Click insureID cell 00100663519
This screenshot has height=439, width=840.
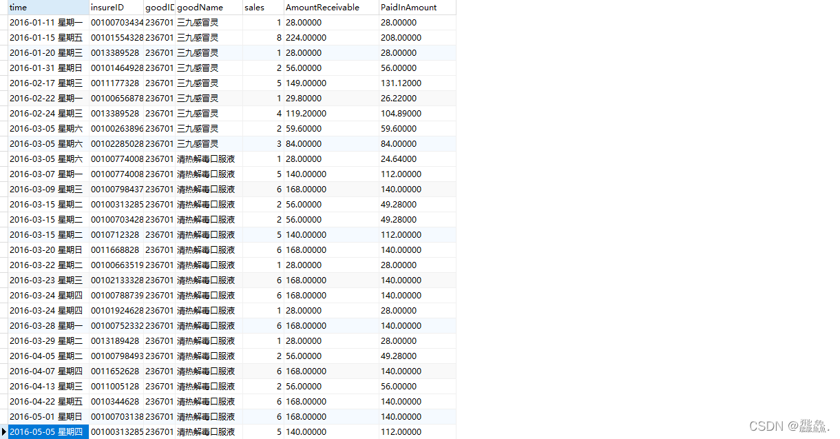pos(117,265)
